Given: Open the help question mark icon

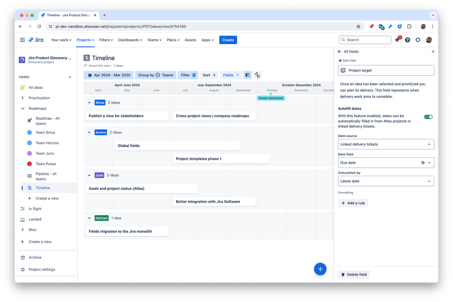Looking at the screenshot, I should coord(407,40).
